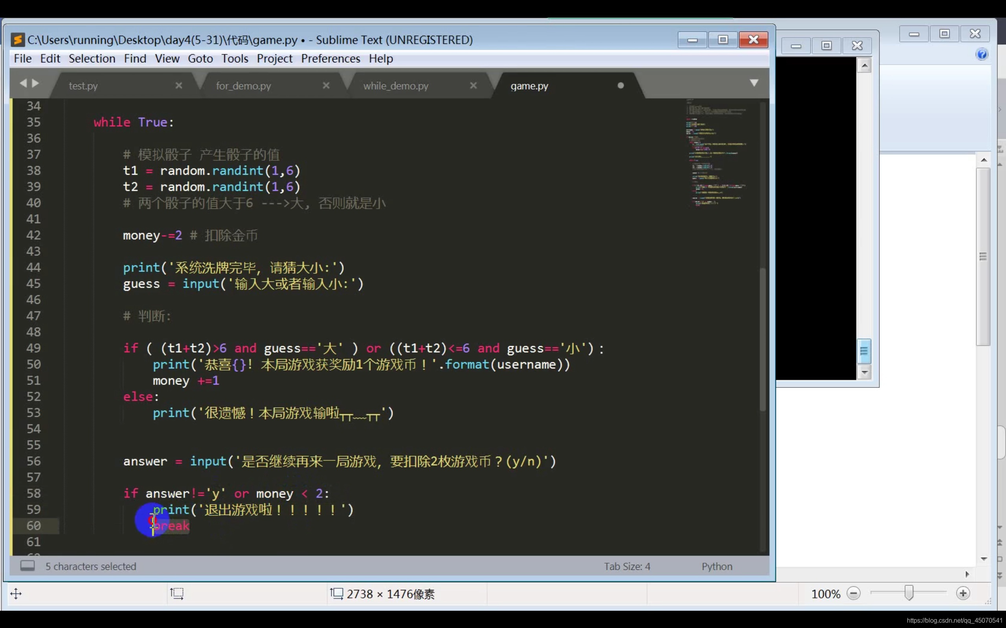Screen dimensions: 1006x628
Task: Open the Goto menu
Action: tap(200, 58)
